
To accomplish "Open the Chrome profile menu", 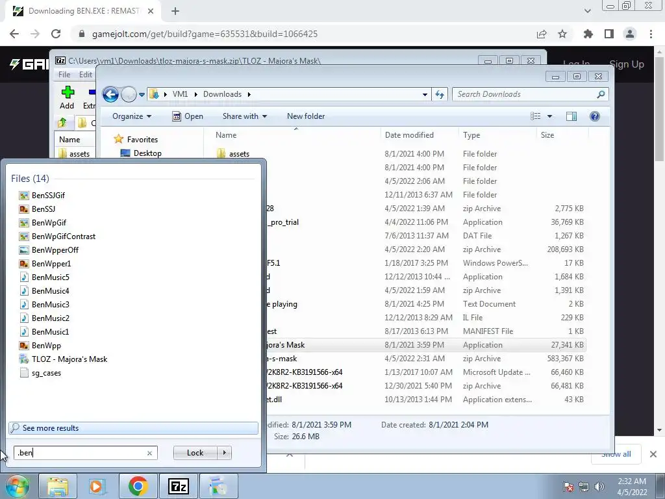I will pos(630,34).
